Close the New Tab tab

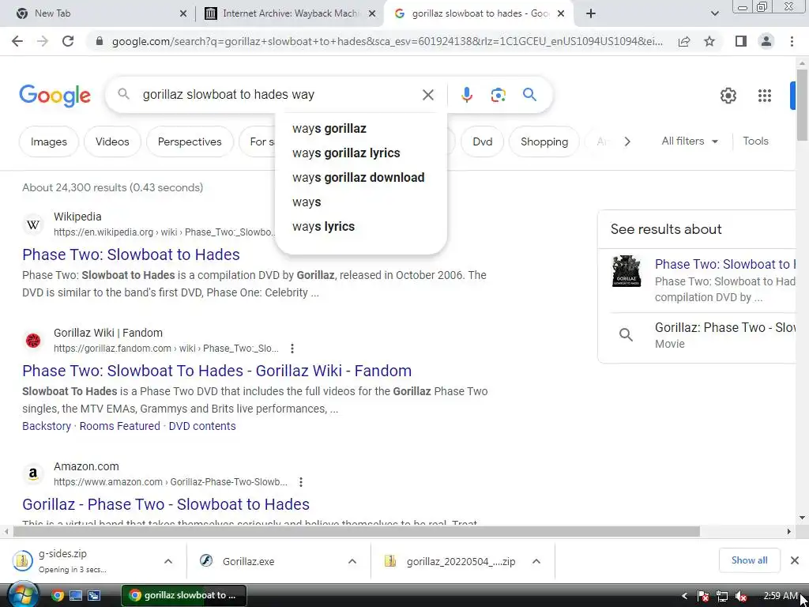click(x=183, y=14)
